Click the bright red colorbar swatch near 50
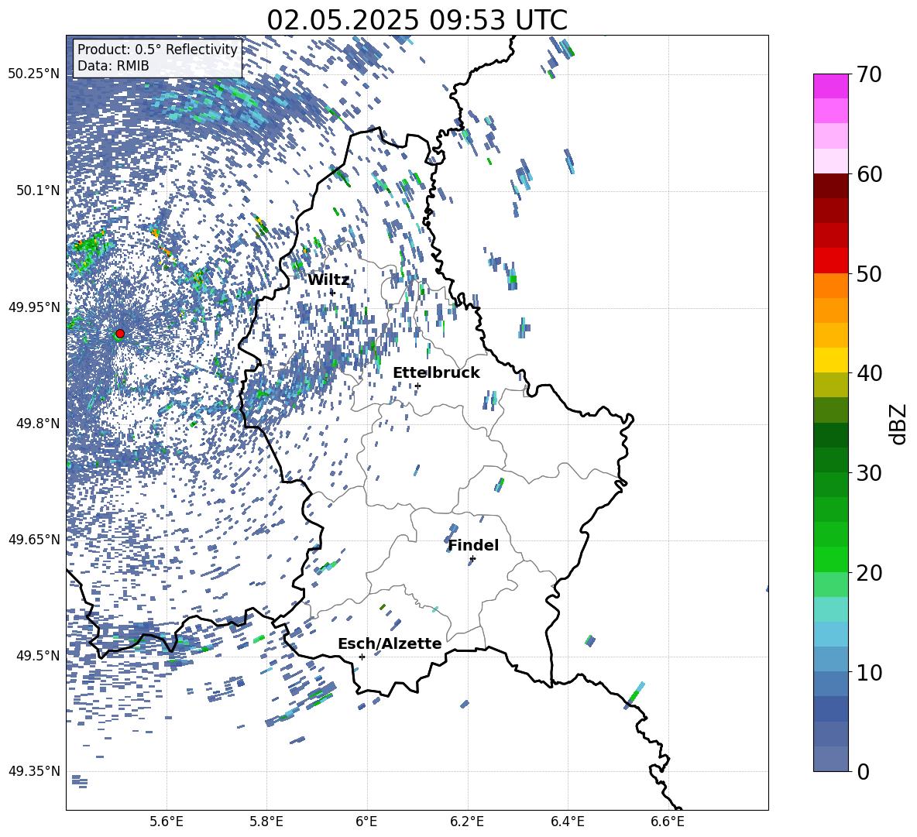The image size is (917, 837). (x=830, y=260)
